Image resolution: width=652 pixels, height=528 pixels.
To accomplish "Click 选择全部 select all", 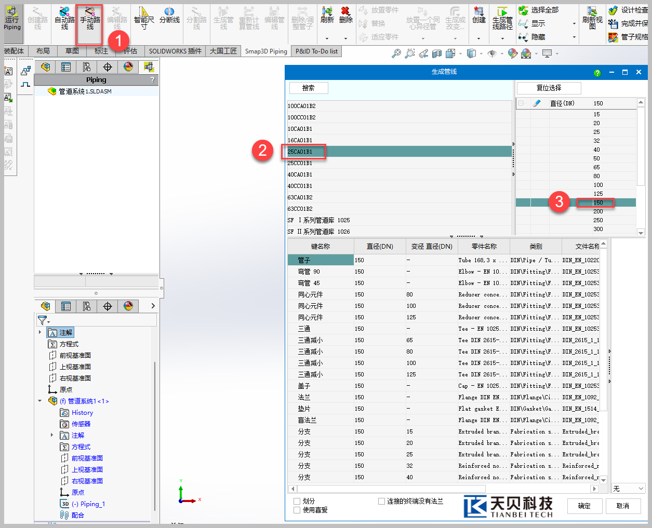I will click(x=539, y=10).
